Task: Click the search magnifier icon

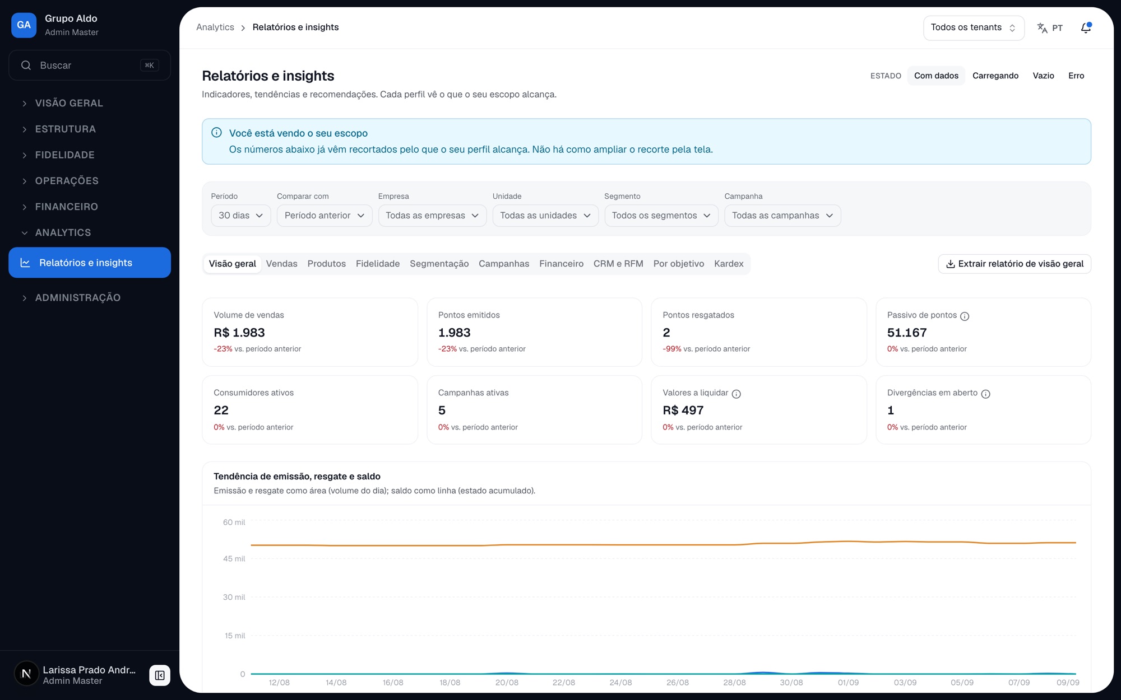Action: click(x=26, y=66)
